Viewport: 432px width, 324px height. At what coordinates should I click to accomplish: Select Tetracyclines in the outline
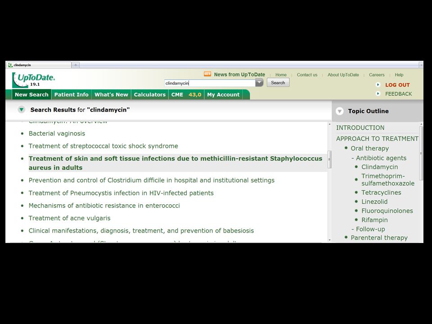tap(381, 193)
